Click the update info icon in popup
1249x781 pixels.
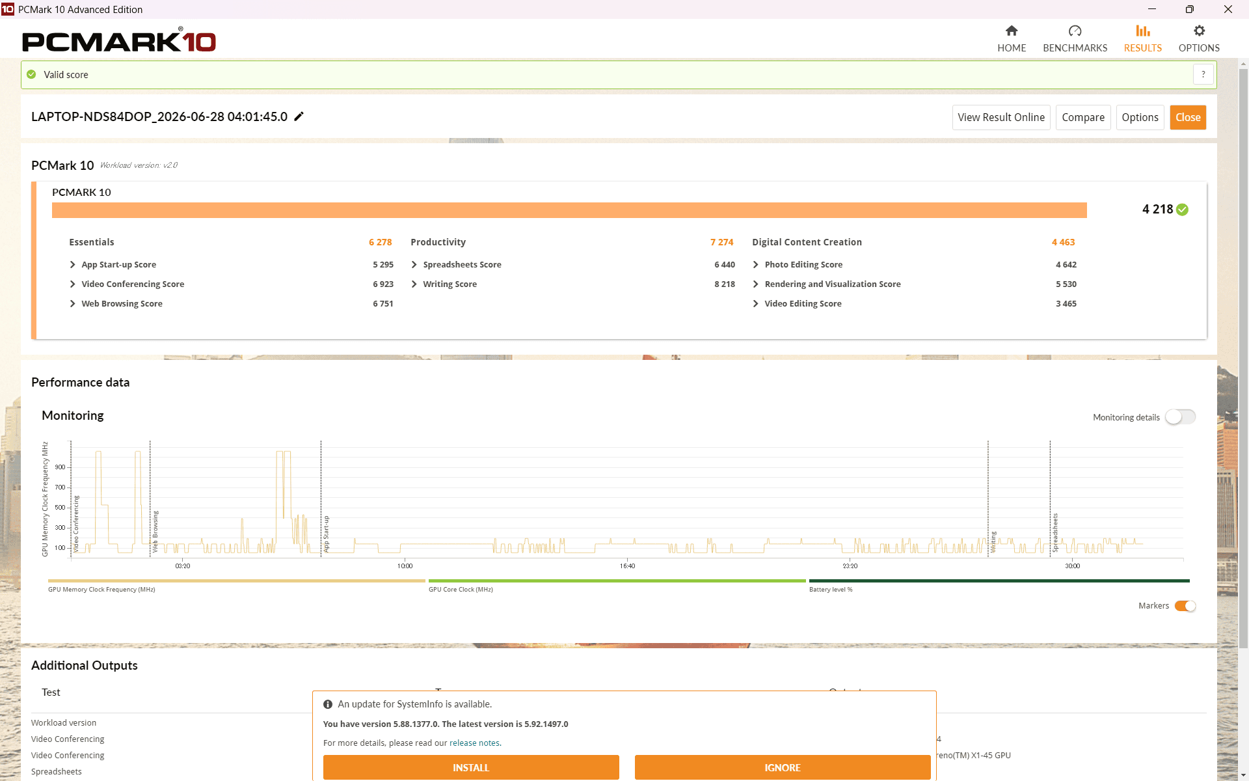point(328,704)
